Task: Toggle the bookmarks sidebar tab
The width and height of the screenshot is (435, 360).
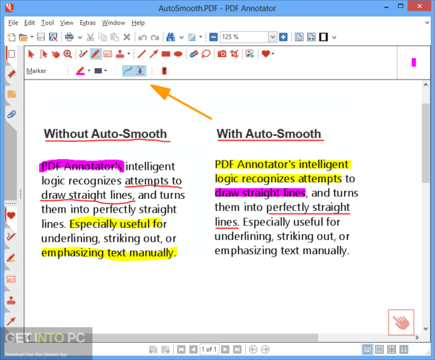Action: 11,74
